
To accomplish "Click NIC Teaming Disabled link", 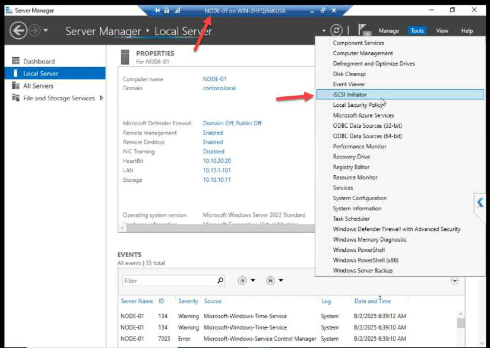I will (213, 151).
